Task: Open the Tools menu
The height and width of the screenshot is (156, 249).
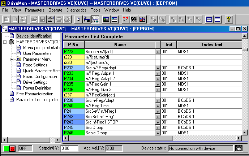Action: coord(95,10)
